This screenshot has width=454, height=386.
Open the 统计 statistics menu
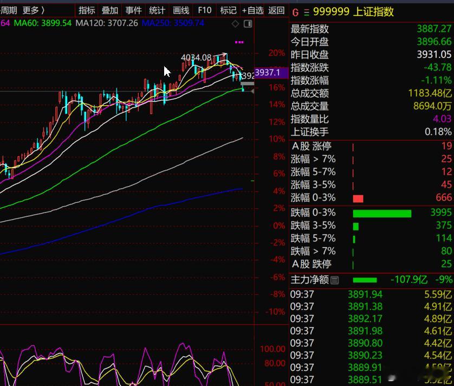click(x=157, y=10)
